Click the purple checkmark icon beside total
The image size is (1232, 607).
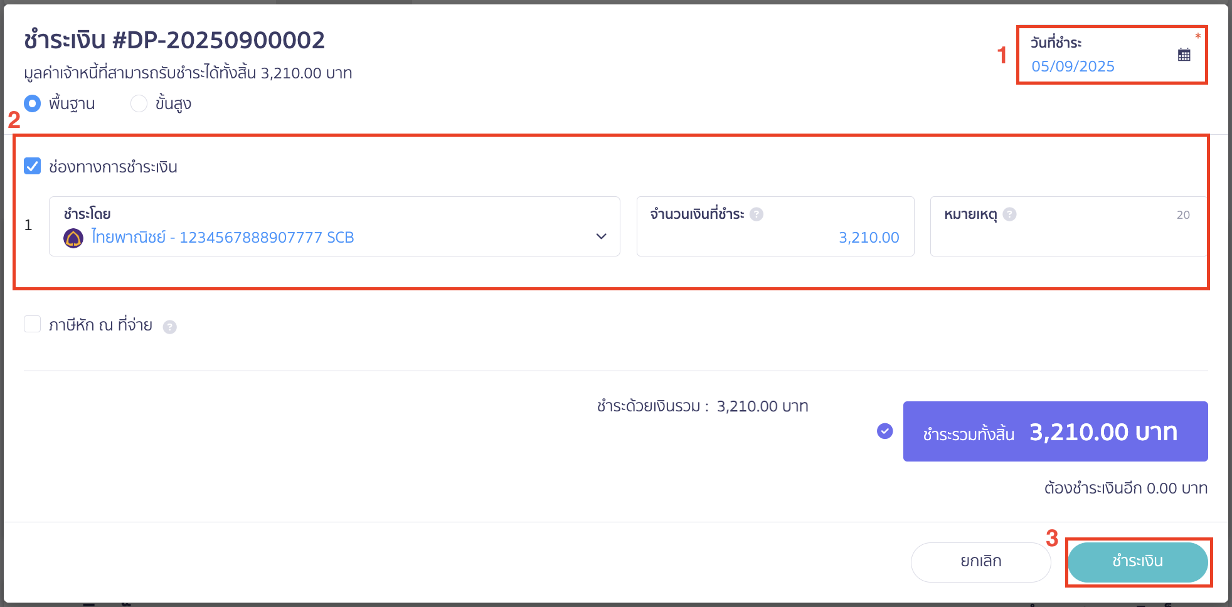(884, 431)
